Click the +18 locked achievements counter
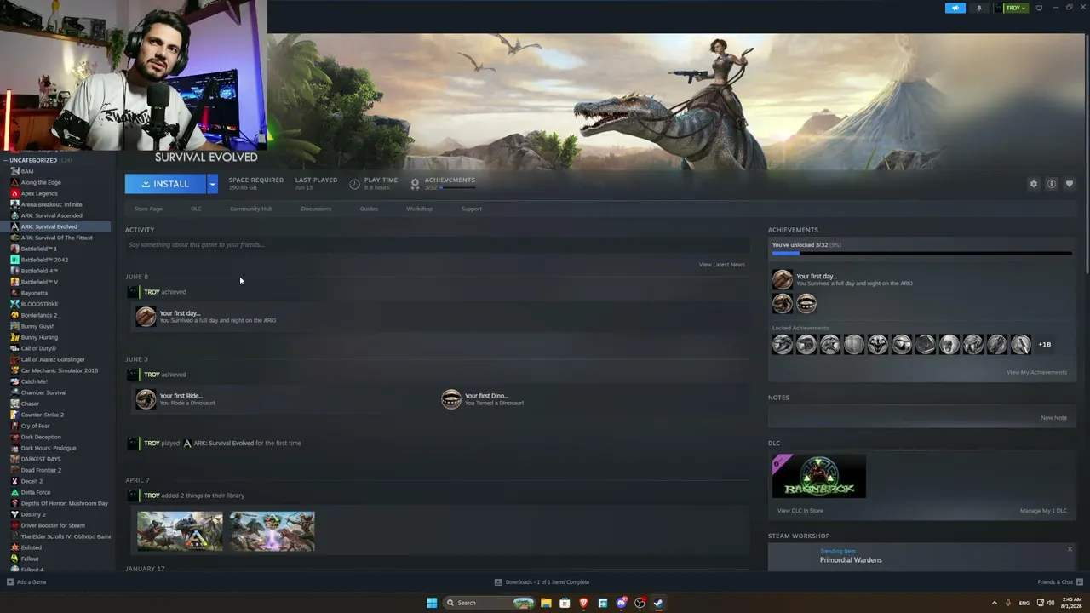The image size is (1090, 613). click(x=1045, y=345)
